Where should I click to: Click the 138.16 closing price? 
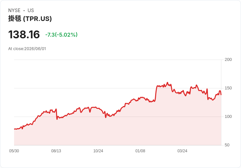click(x=24, y=34)
